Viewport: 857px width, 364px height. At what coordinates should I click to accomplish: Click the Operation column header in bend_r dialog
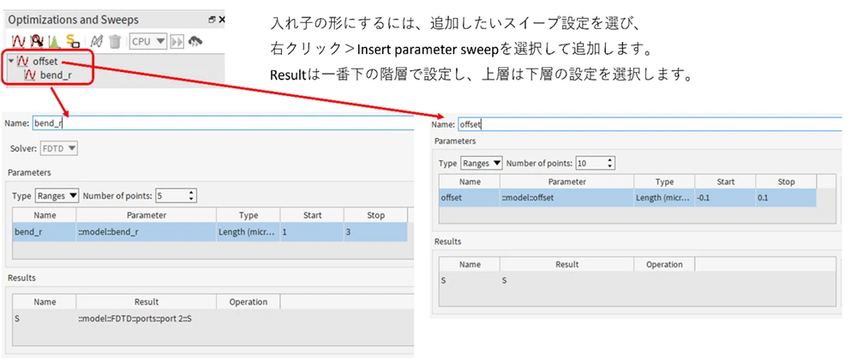[249, 301]
